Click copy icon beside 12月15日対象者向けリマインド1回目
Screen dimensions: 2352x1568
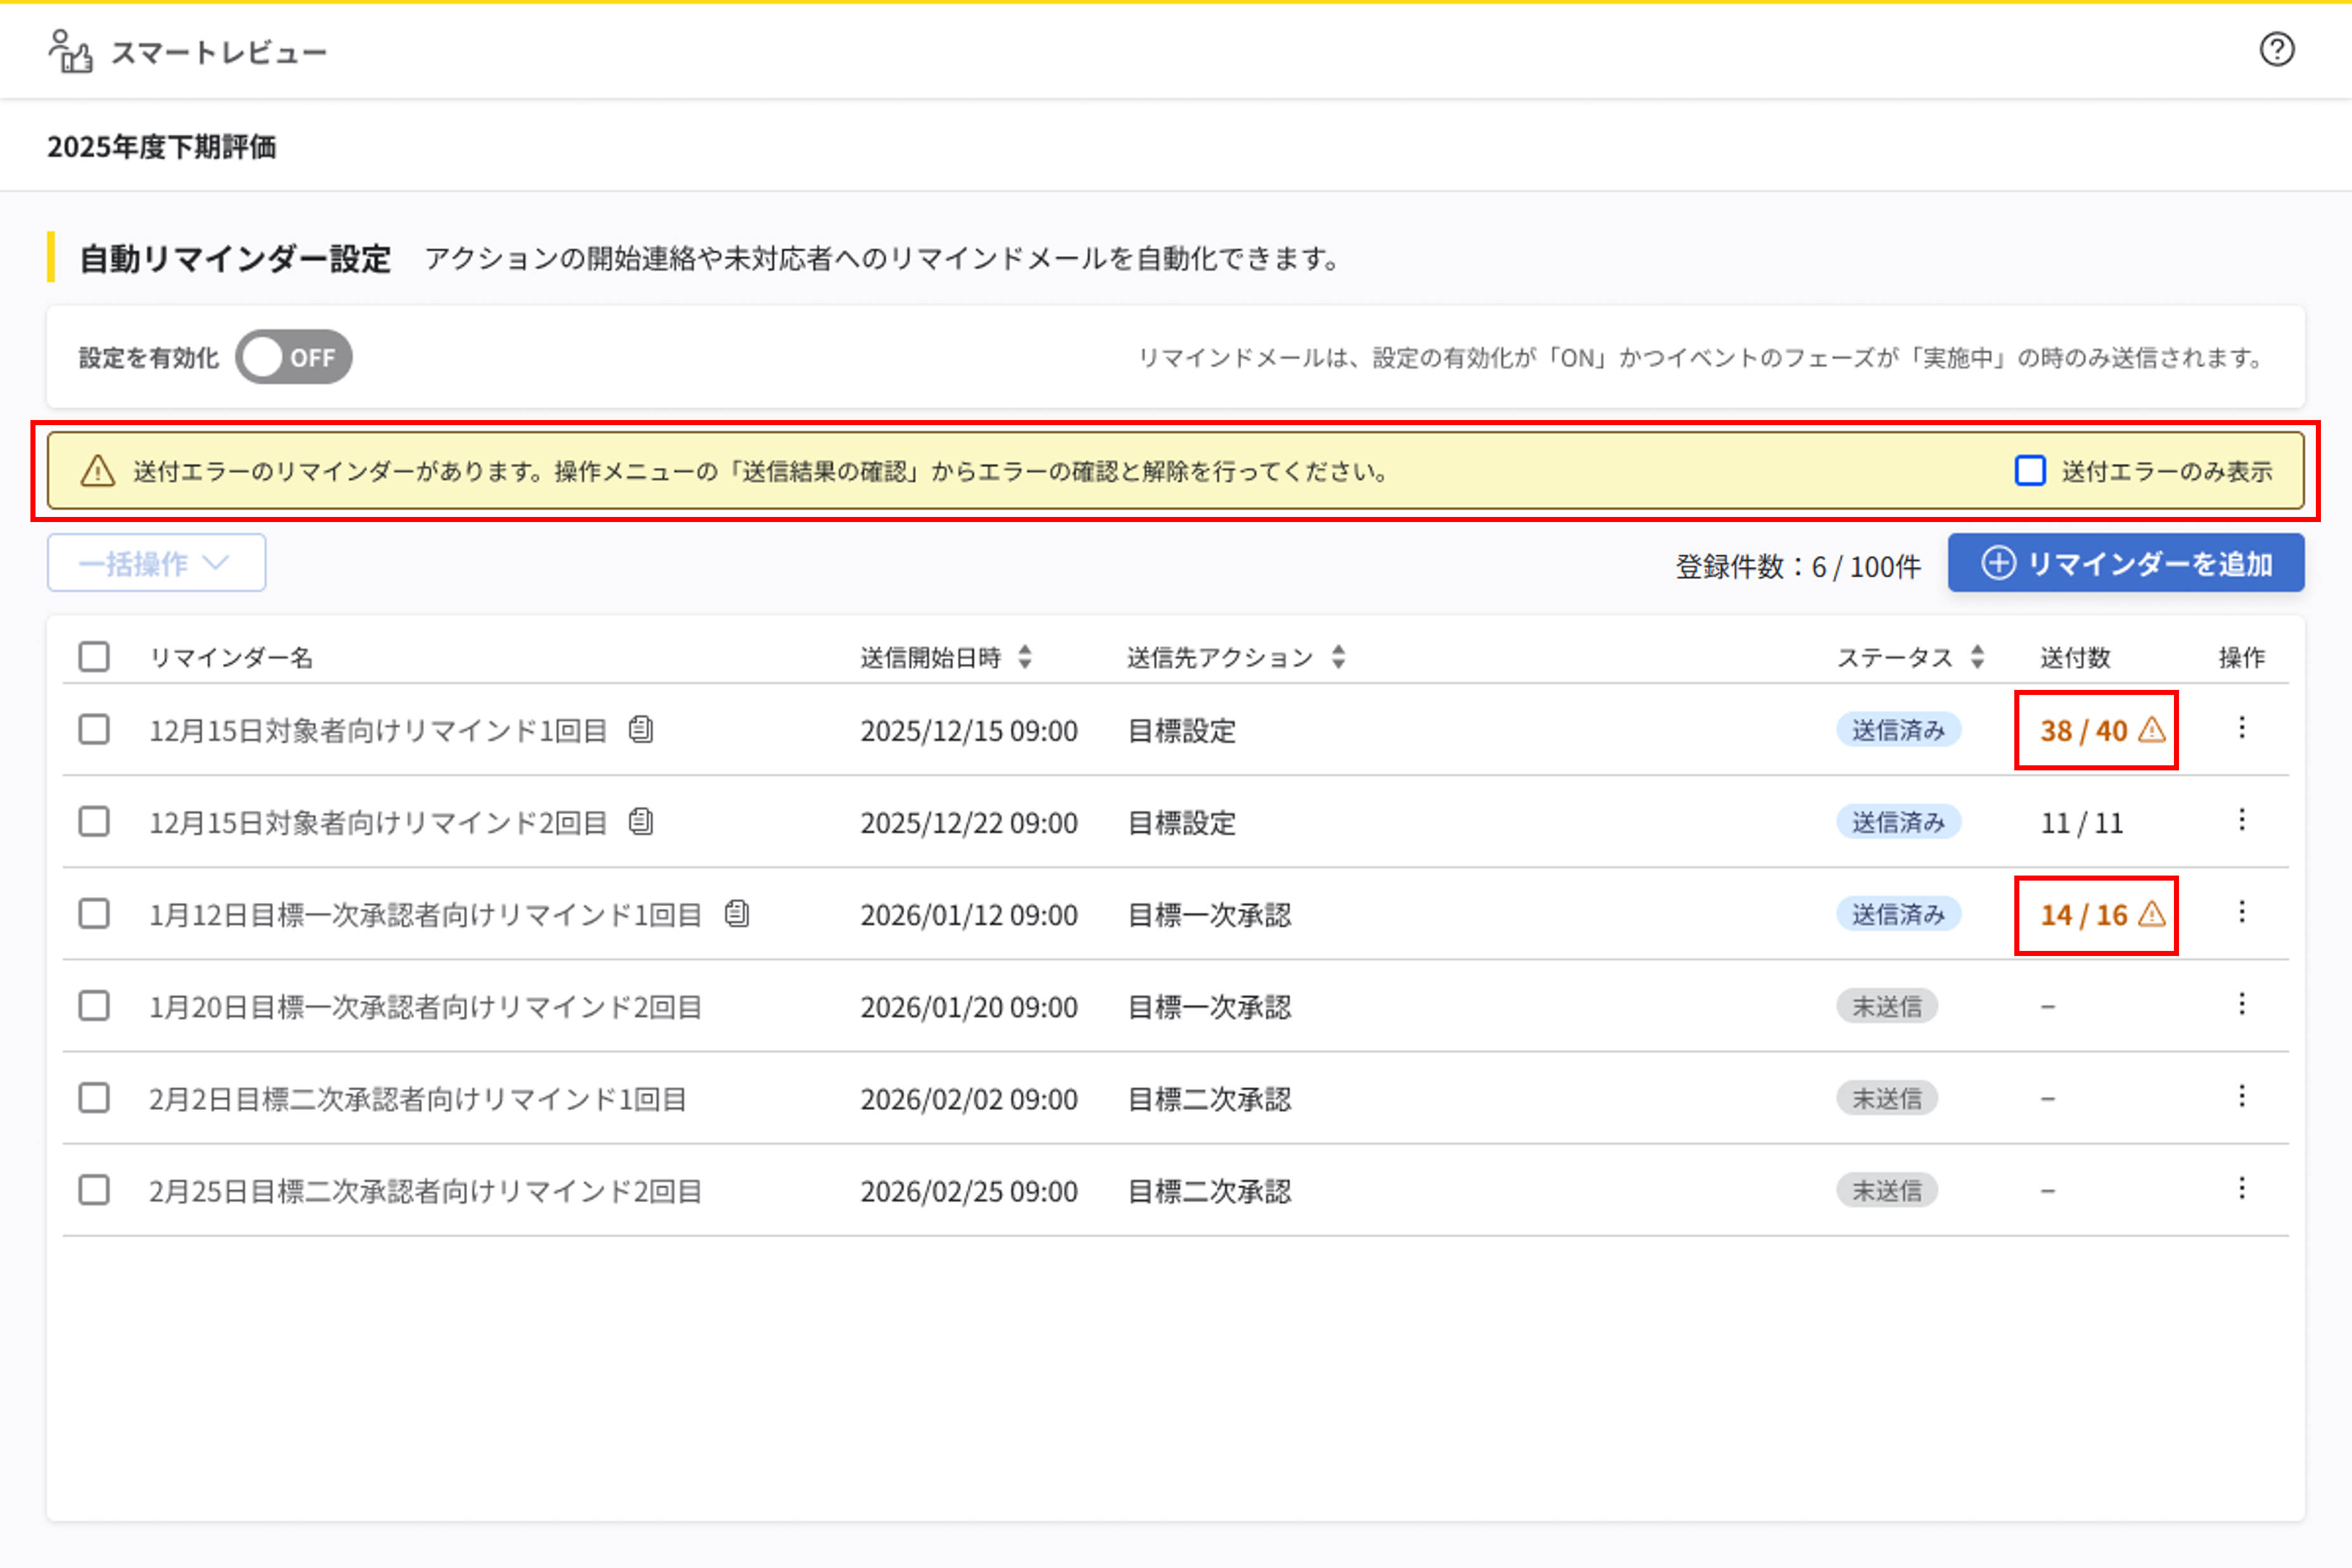(x=641, y=730)
